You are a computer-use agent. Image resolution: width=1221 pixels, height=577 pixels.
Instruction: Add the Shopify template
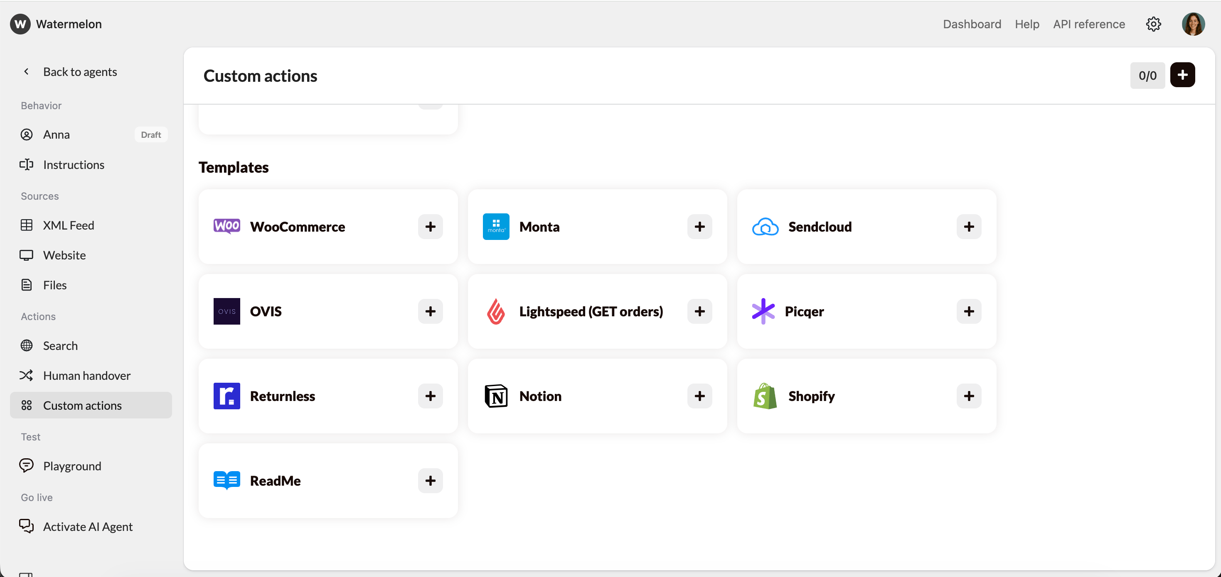point(968,396)
